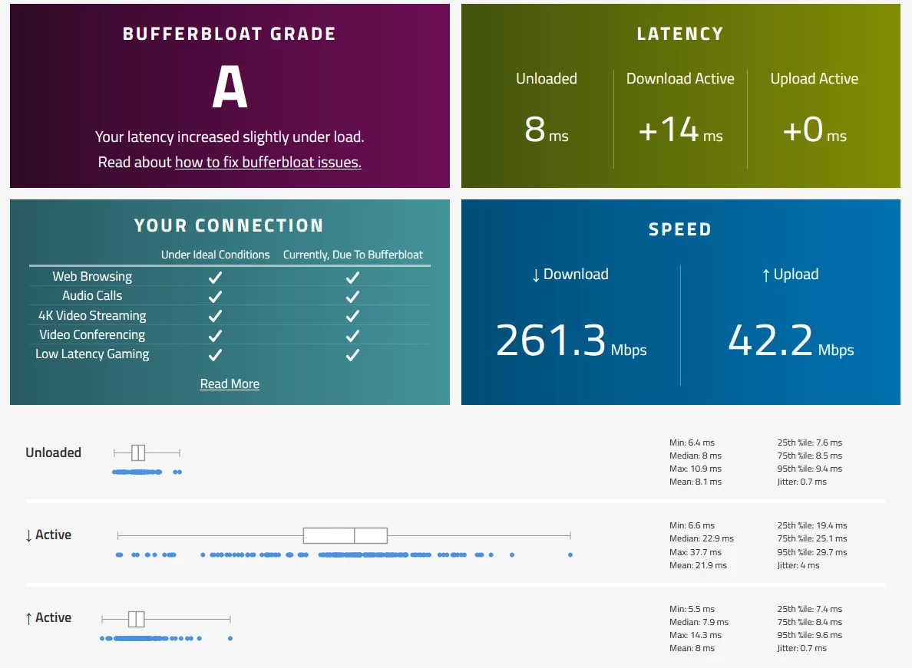Click the 4K Video Streaming ideal conditions checkmark
912x668 pixels.
(x=215, y=316)
